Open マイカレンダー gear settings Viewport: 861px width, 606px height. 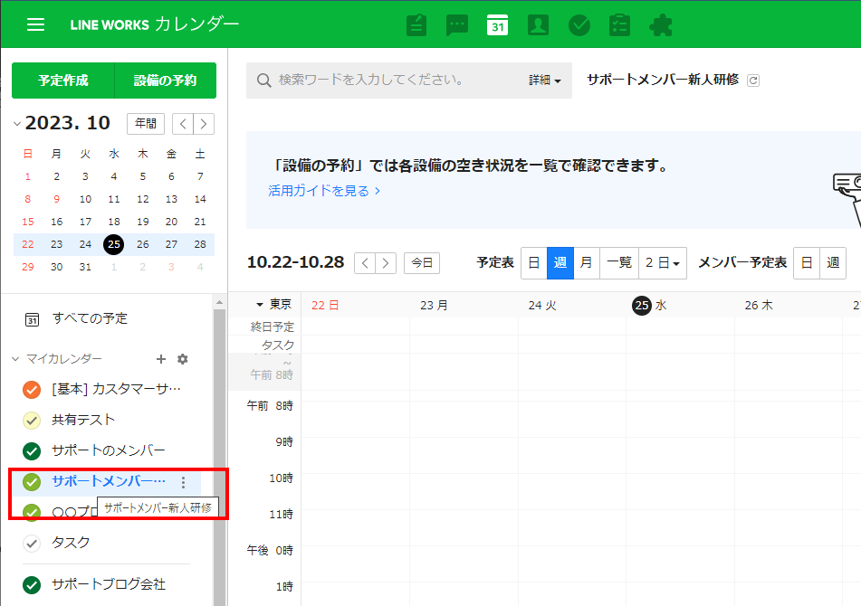coord(183,359)
